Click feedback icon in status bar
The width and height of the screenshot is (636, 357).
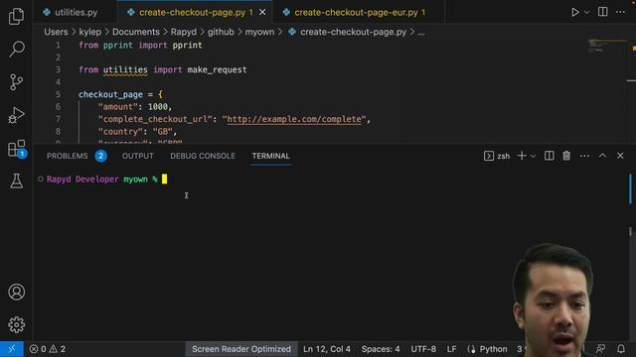(x=600, y=348)
